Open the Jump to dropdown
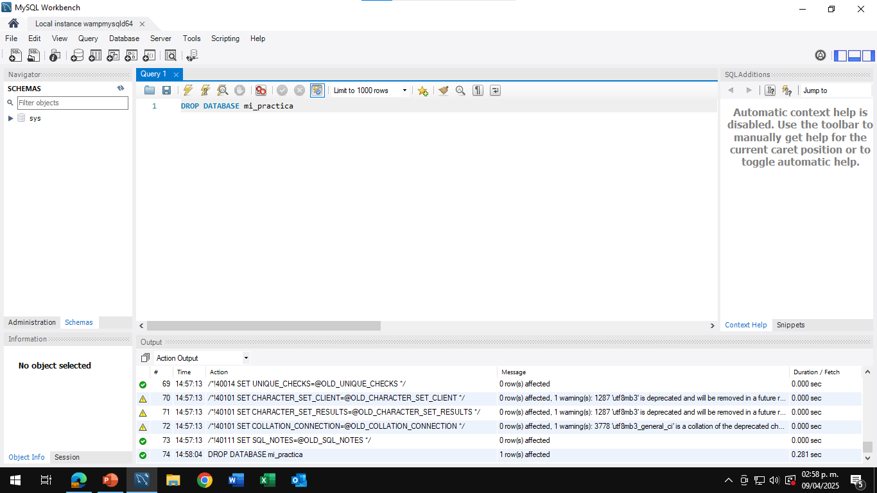Screen dimensions: 877x493 [x=836, y=91]
